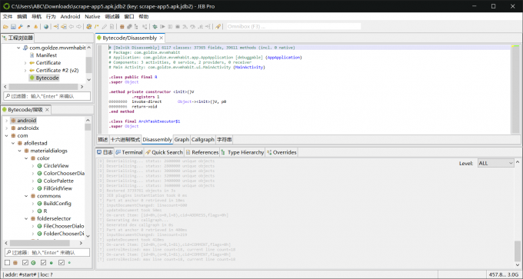This screenshot has height=279, width=523.
Task: Open the Level ALL dropdown
Action: click(x=495, y=163)
